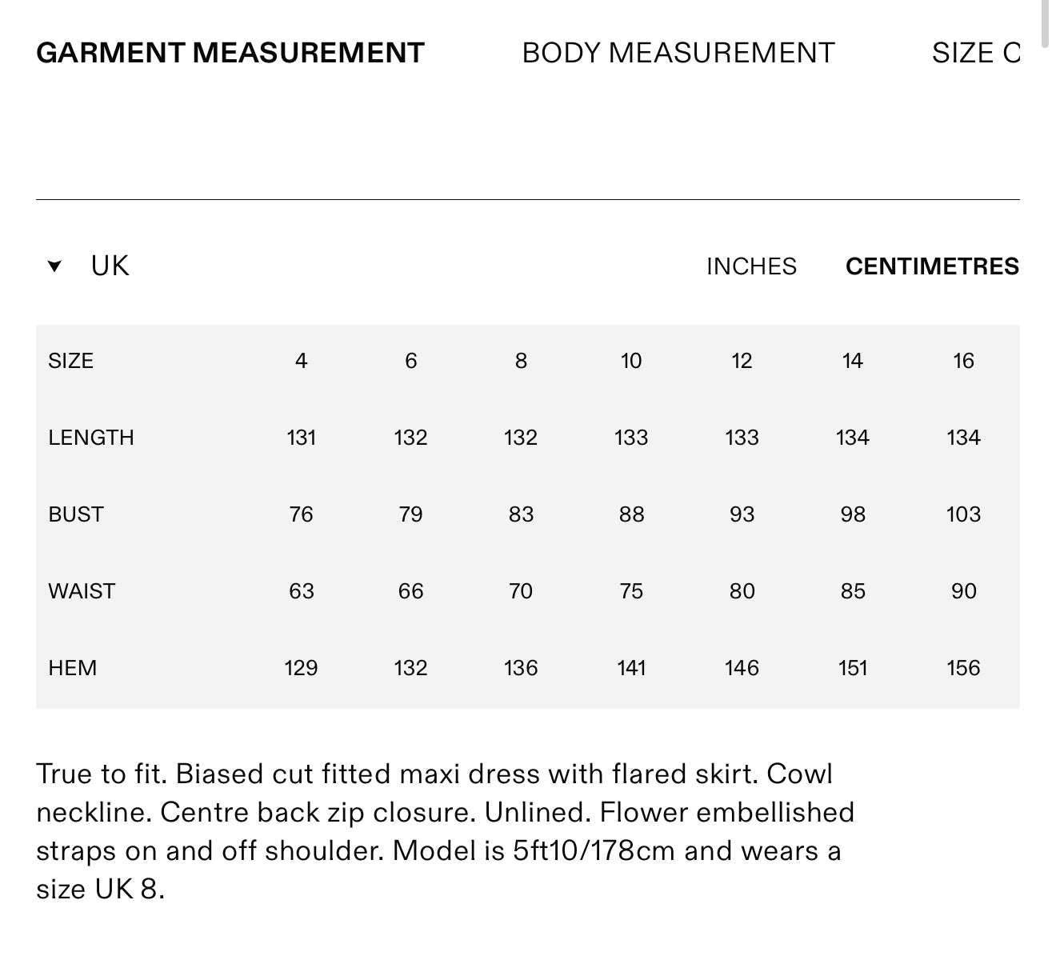1056x956 pixels.
Task: Select the LENGTH row label
Action: pos(91,438)
